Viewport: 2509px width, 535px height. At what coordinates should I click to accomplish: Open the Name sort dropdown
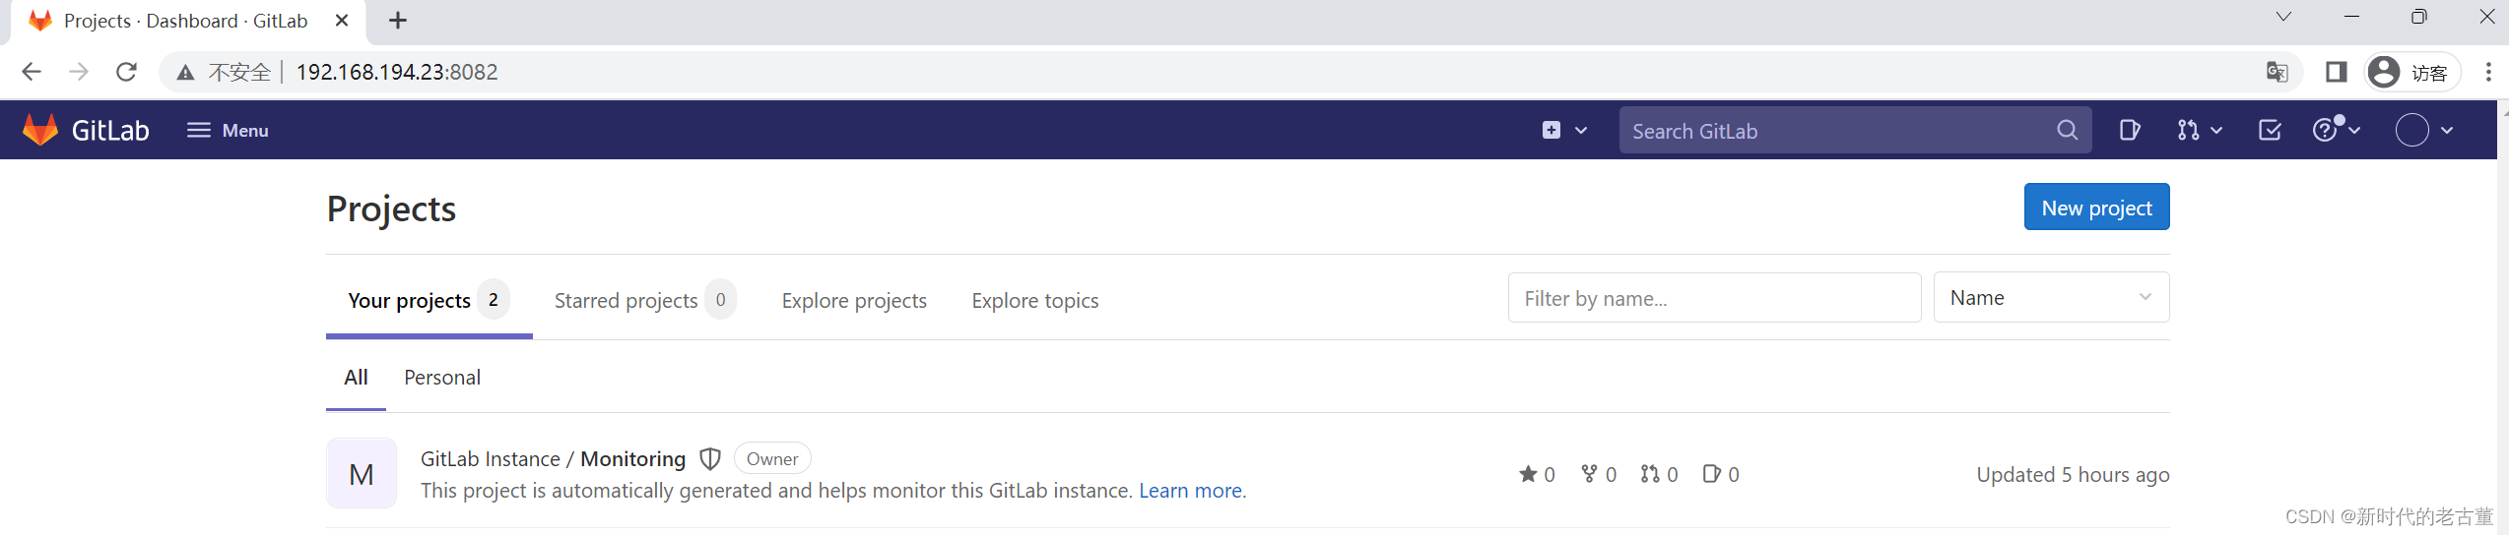tap(2051, 297)
